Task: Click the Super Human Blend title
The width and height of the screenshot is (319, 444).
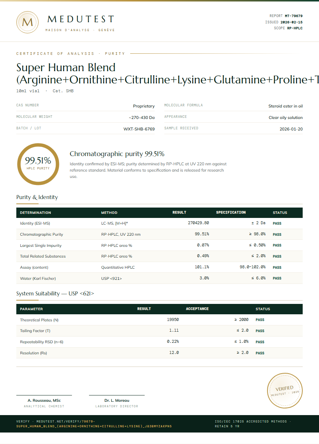Action: coord(167,73)
